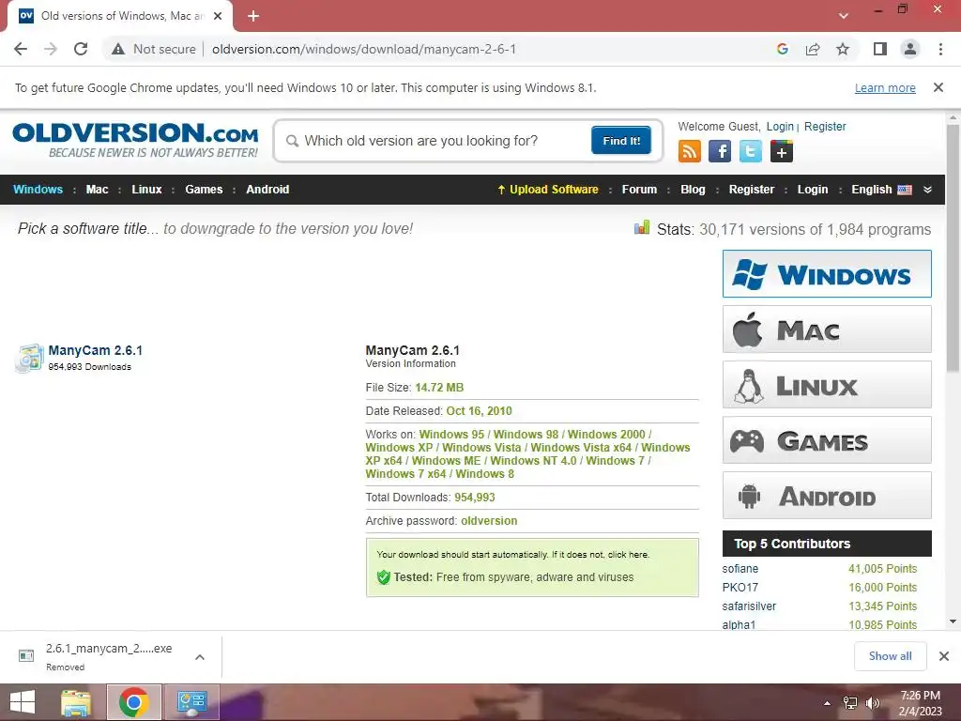Show hidden system tray icons

[x=827, y=703]
